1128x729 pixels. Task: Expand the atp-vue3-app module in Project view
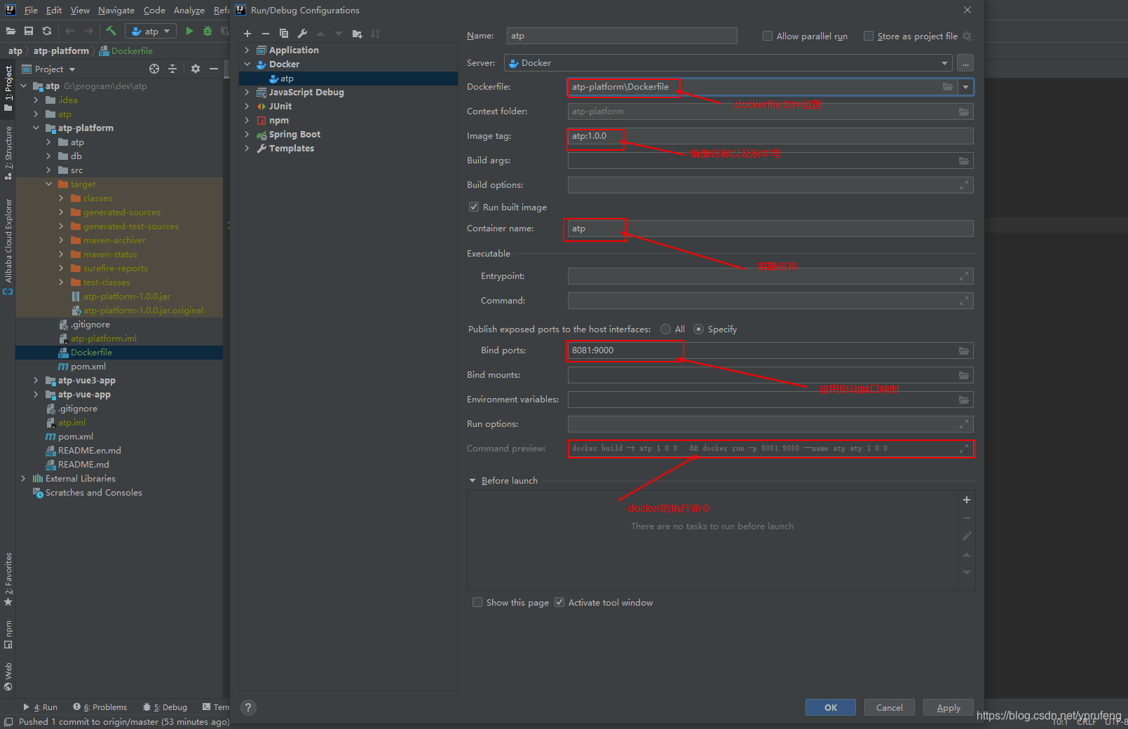click(x=36, y=380)
